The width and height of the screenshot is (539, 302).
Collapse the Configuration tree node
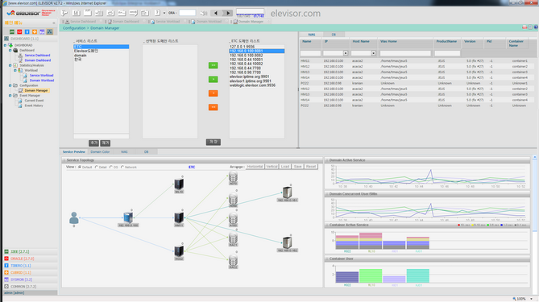[x=10, y=85]
